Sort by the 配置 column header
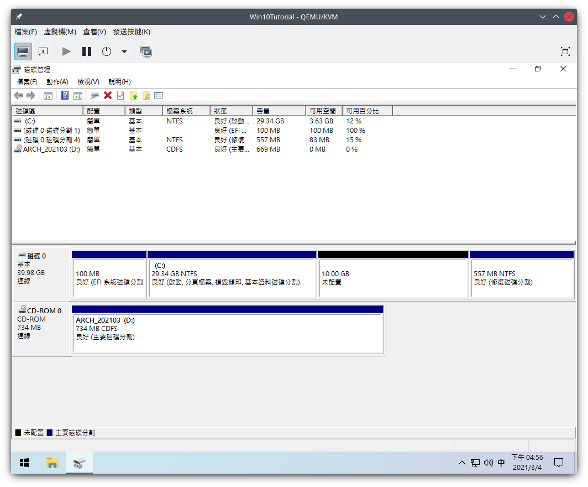 pos(104,111)
